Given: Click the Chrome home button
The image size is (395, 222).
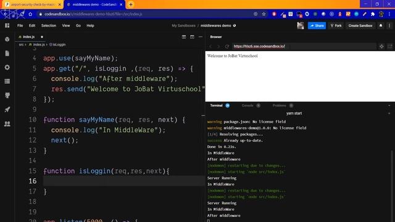Looking at the screenshot, I should pos(30,14).
